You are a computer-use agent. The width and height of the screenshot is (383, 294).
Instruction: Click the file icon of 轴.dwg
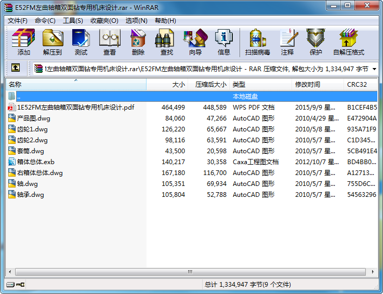click(12, 184)
